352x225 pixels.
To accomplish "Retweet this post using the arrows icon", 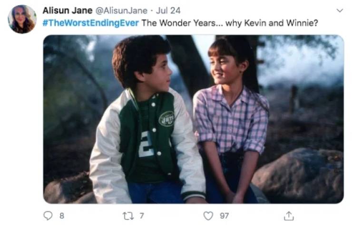I will click(x=128, y=216).
